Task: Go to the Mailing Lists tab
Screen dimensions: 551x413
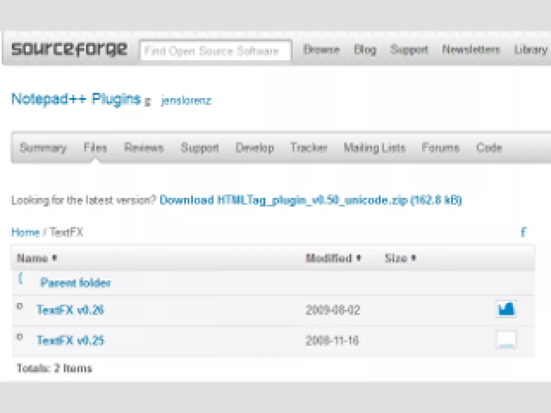Action: 375,148
